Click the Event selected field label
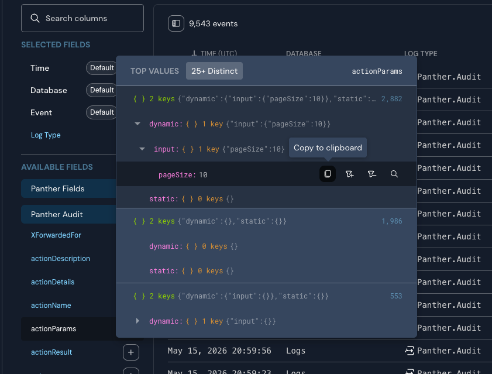This screenshot has width=492, height=374. (41, 113)
